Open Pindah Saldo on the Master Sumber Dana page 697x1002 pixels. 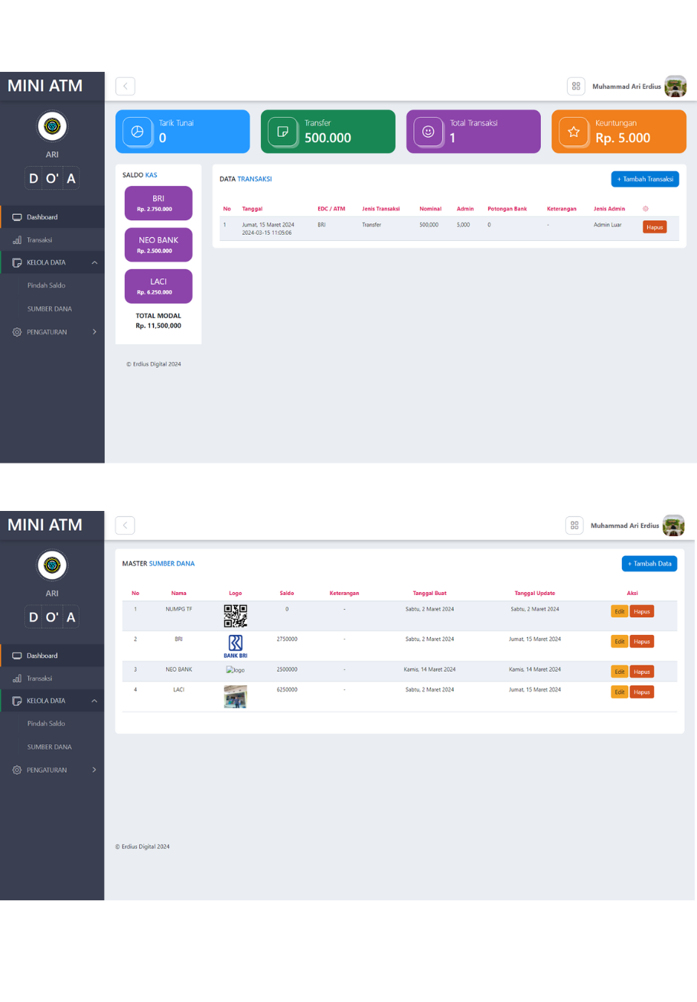pos(47,724)
